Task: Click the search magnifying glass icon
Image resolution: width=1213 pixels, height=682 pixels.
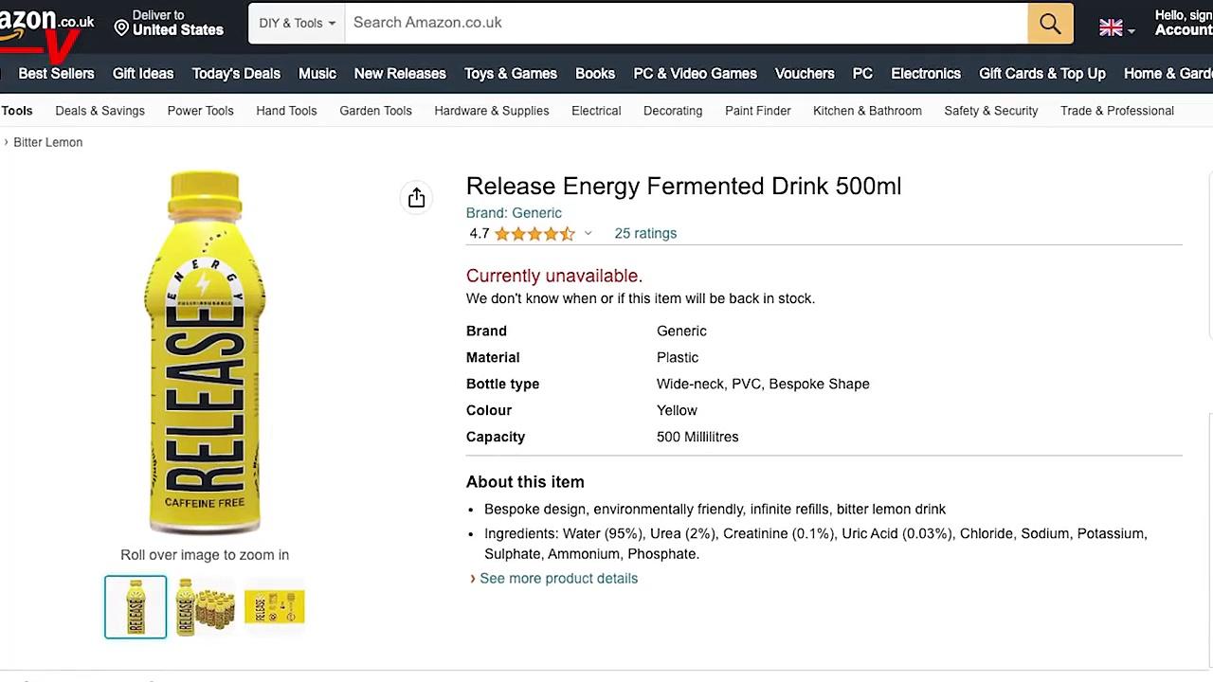Action: [x=1049, y=23]
